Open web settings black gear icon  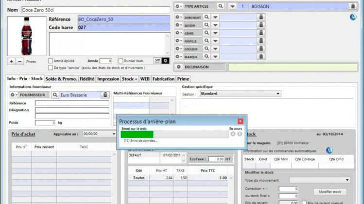[165, 61]
